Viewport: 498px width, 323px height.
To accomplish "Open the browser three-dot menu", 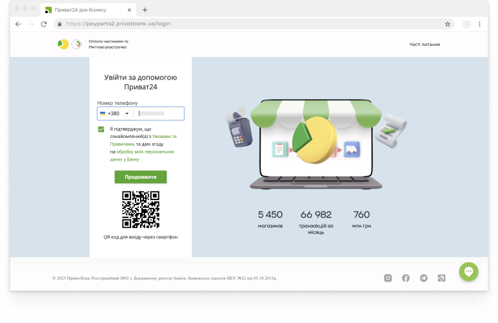I will pos(480,24).
